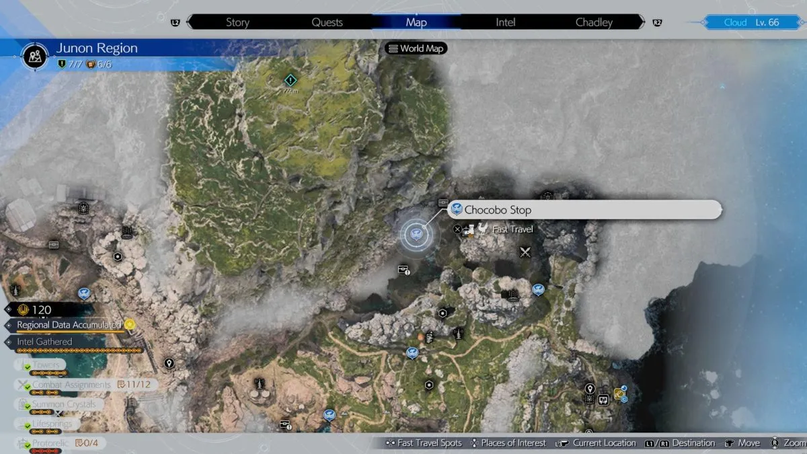Click the Fast Travel Spots hint
807x454 pixels.
click(424, 443)
